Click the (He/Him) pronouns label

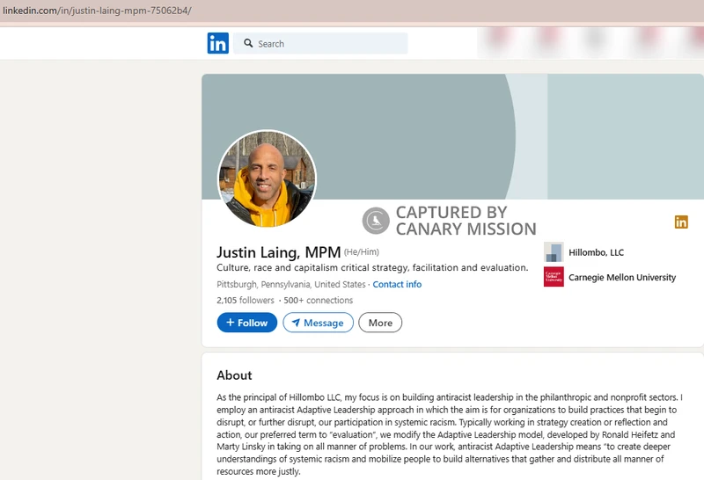pyautogui.click(x=362, y=252)
